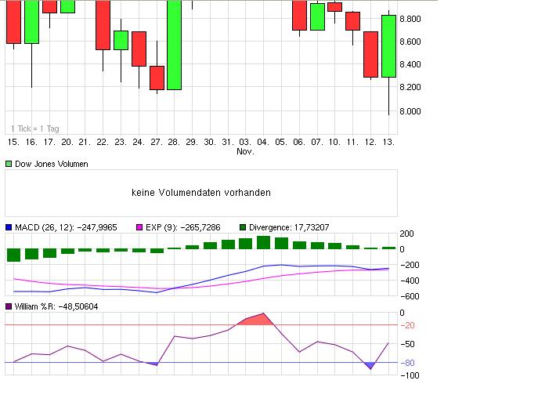Click the green candlestick for the 07th

(317, 16)
